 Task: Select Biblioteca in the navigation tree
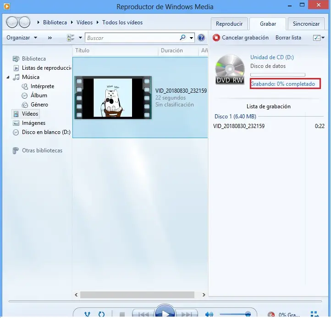tap(34, 59)
